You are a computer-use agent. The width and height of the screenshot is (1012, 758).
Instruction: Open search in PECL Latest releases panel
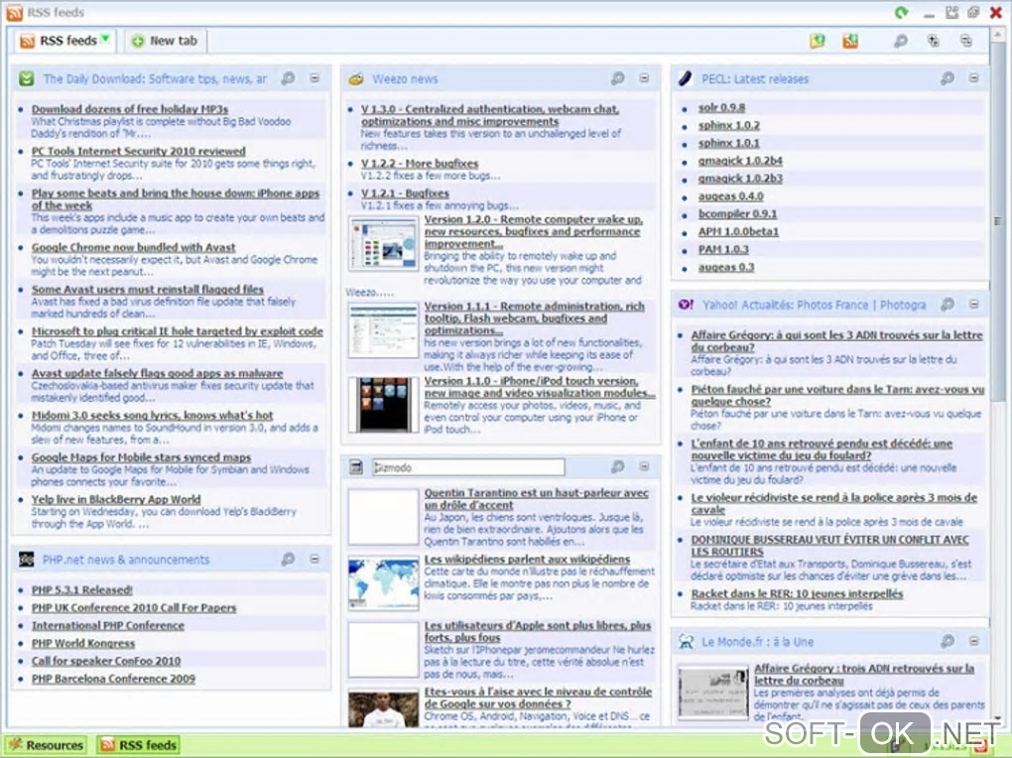click(x=948, y=78)
